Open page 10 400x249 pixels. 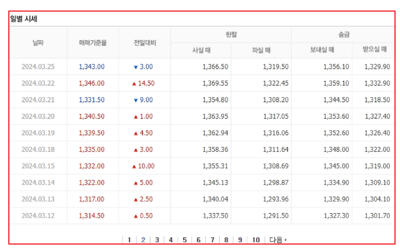click(x=256, y=240)
